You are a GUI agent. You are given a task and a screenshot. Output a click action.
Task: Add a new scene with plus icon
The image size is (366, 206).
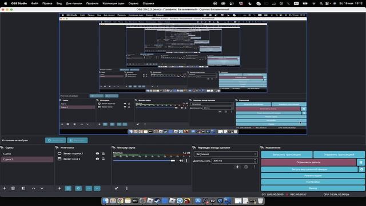[5, 188]
